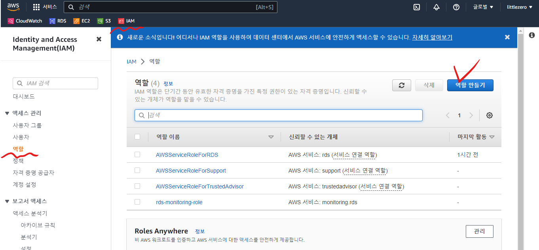Image resolution: width=539 pixels, height=250 pixels.
Task: Open 사용자 그룹 in sidebar
Action: point(27,125)
